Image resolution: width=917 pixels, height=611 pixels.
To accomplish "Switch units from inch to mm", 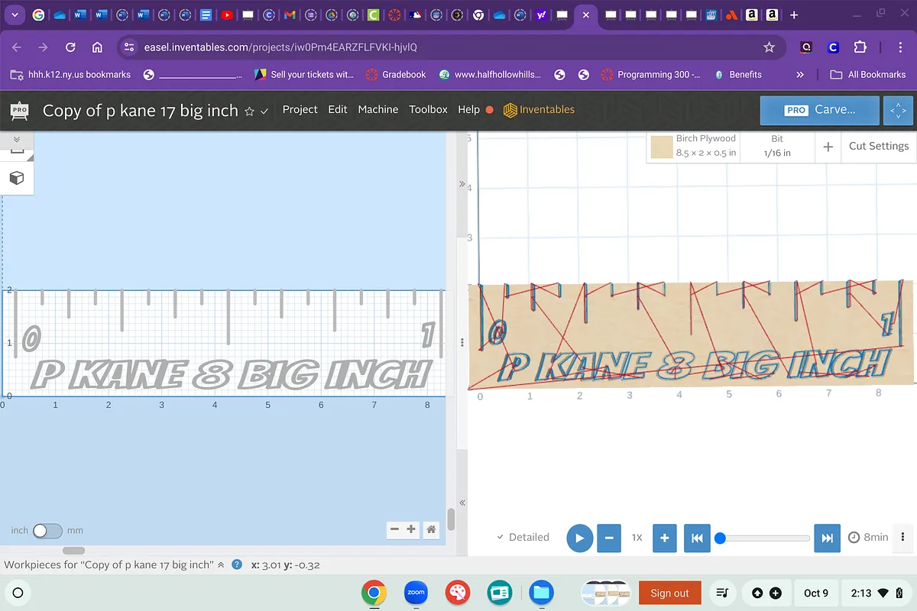I will (x=47, y=530).
